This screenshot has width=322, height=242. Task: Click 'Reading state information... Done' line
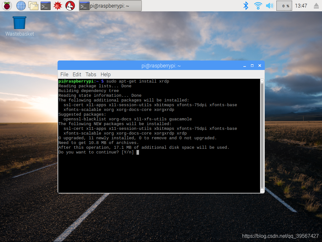tap(100, 95)
